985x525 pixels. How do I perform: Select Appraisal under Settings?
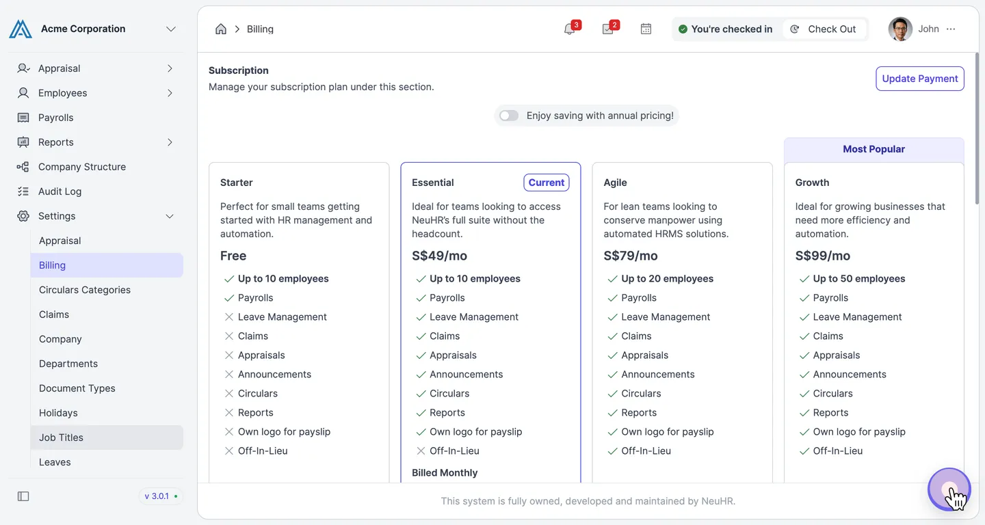click(107, 241)
